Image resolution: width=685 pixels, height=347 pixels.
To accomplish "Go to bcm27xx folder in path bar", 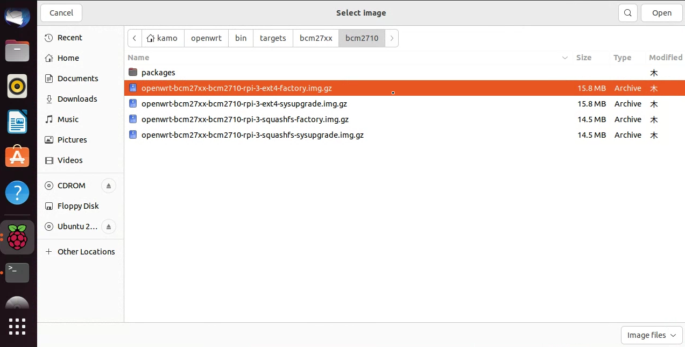I will pos(316,38).
